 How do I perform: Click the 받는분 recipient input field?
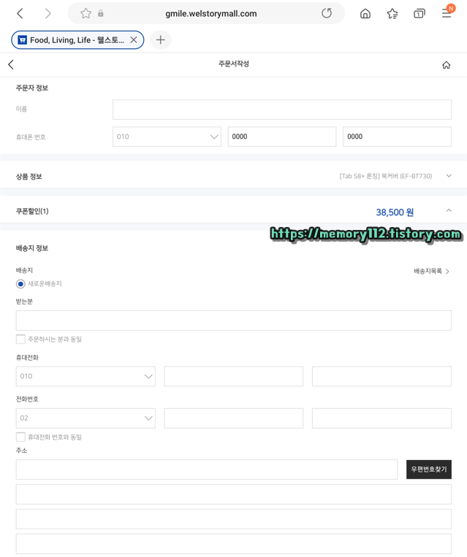click(234, 320)
